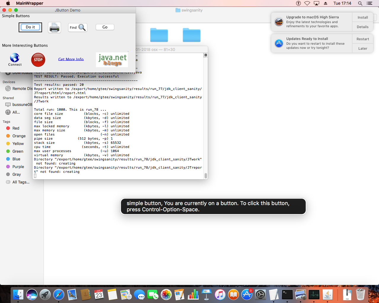Open the 'Get More Info' link
The height and width of the screenshot is (303, 379).
[x=71, y=59]
